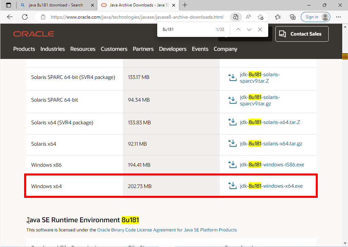Viewport: 348px width, 247px height.
Task: Click the Sign in button
Action: tap(315, 17)
